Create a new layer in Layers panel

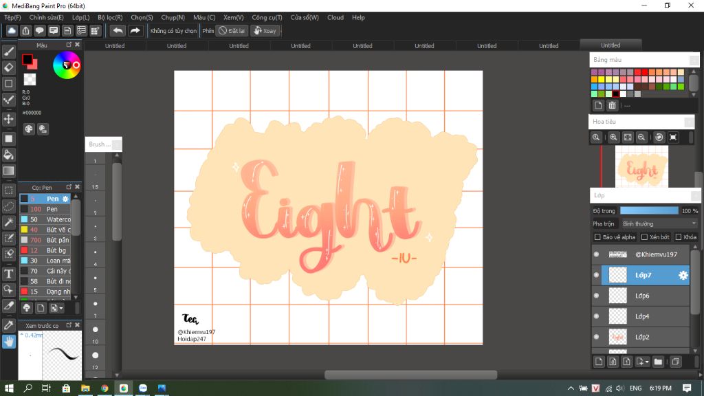[x=599, y=362]
